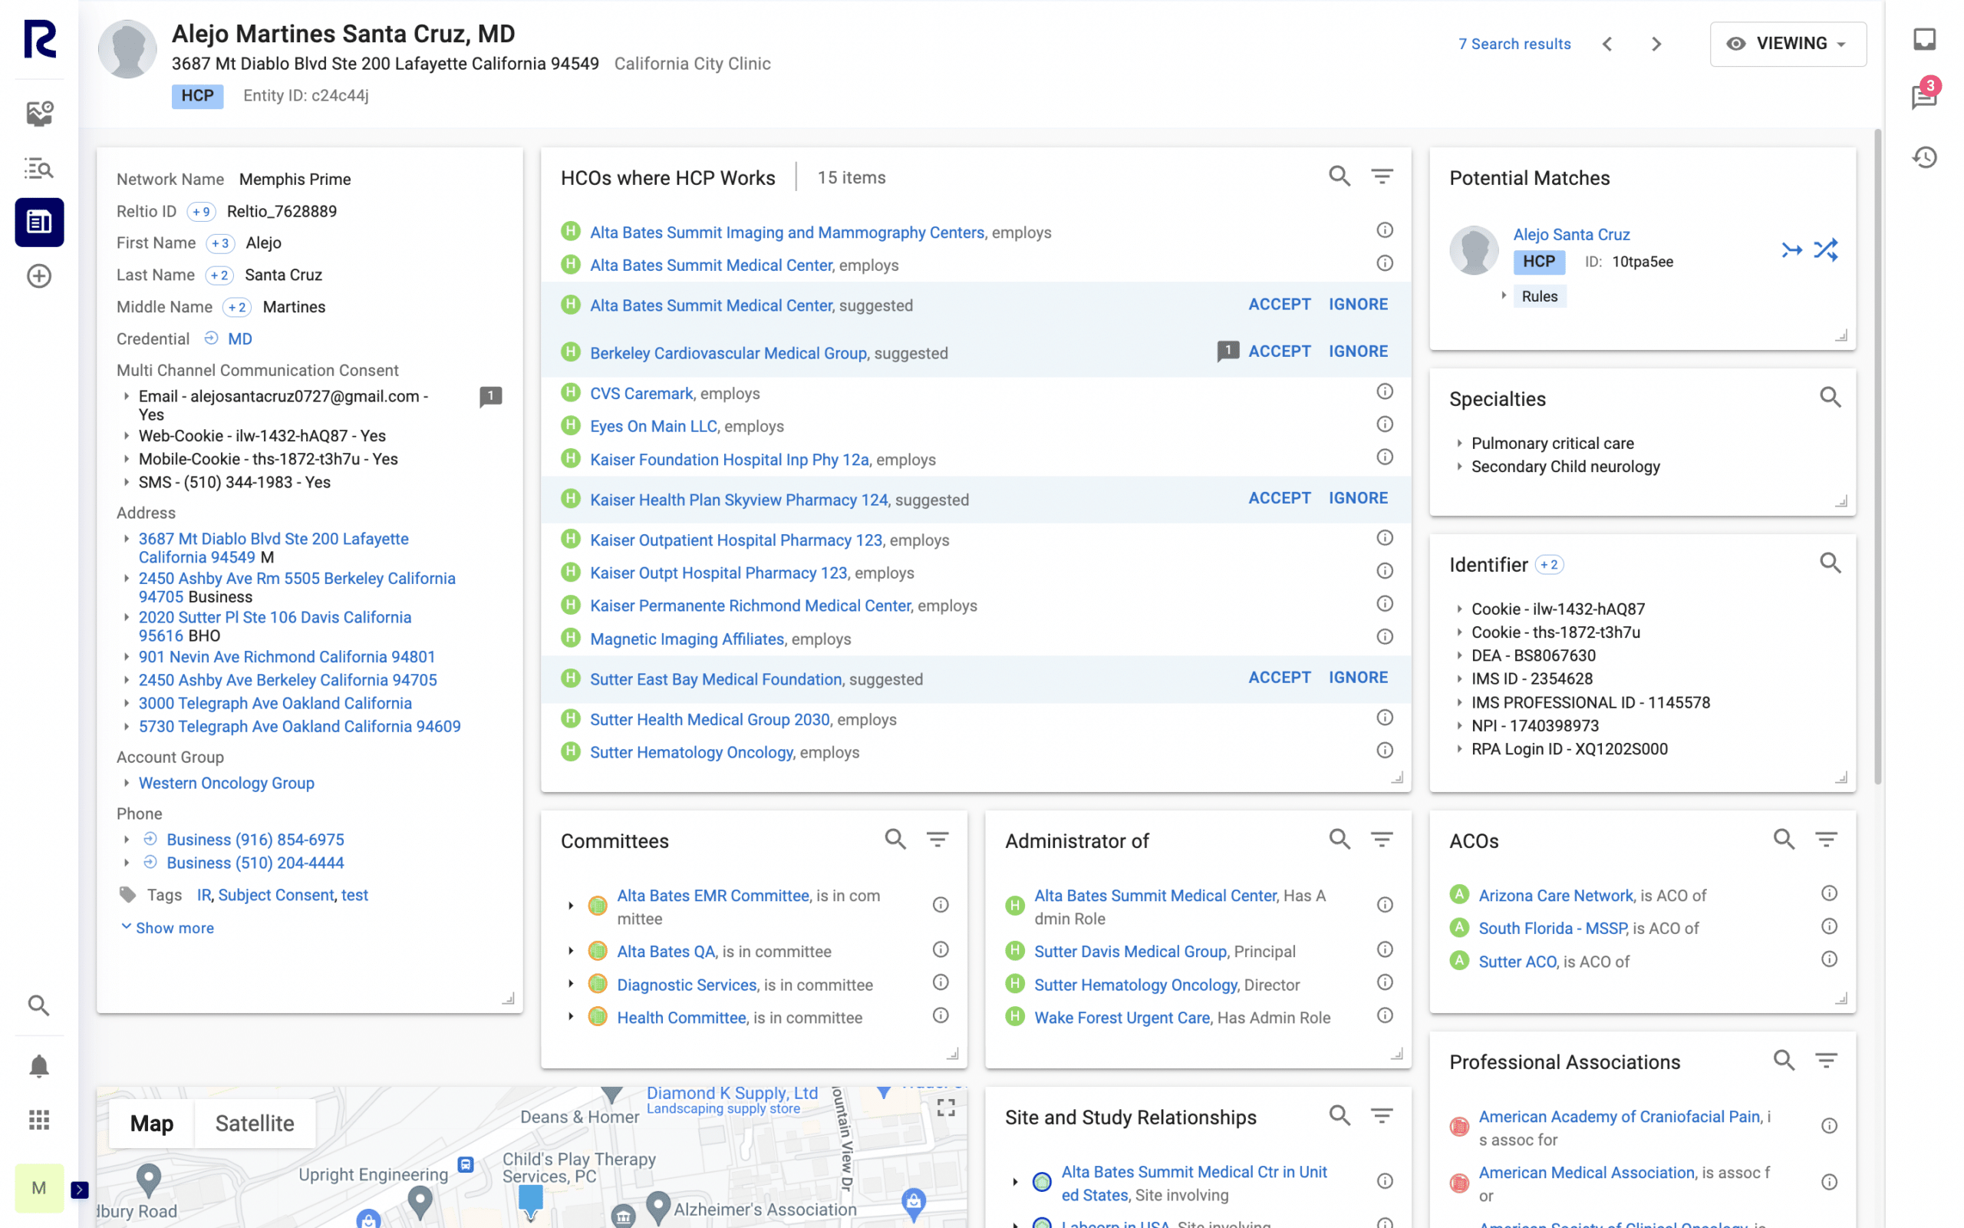Expand the Alta Bates EMR Committee row
The width and height of the screenshot is (1964, 1228).
click(571, 906)
